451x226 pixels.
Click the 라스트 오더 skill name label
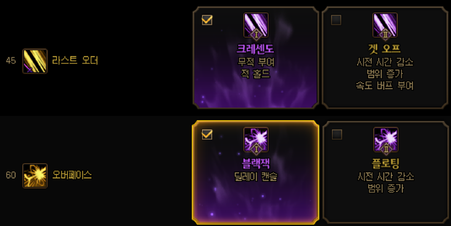coord(75,60)
